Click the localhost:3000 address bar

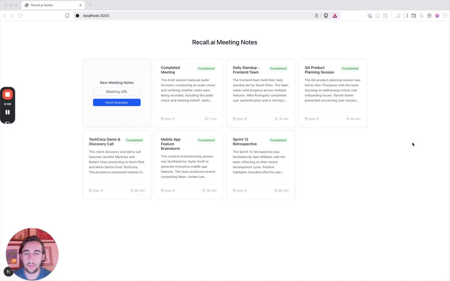click(193, 16)
